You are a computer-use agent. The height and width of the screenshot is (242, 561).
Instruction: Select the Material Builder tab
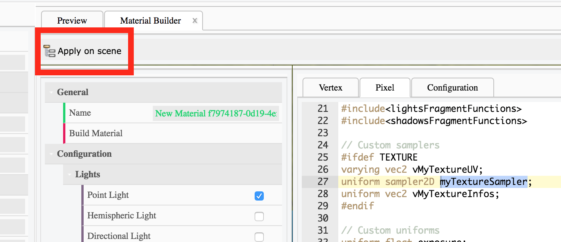click(151, 21)
